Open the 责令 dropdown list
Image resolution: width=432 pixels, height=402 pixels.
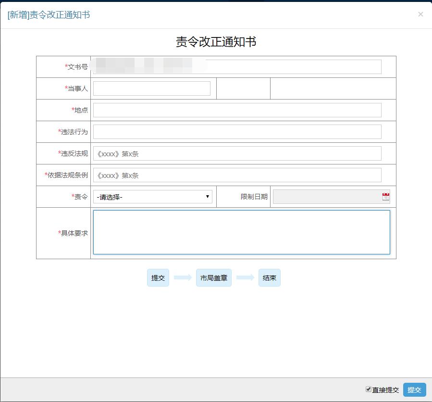tap(153, 197)
